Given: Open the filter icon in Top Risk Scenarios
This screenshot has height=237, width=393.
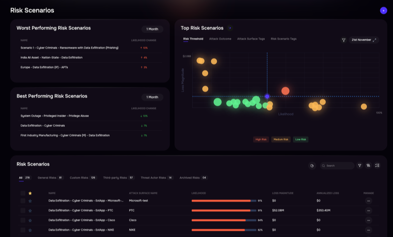Looking at the screenshot, I should point(343,40).
